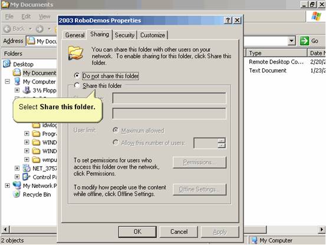Select the My Computer icon in tree
This screenshot has height=245, width=326.
[17, 81]
